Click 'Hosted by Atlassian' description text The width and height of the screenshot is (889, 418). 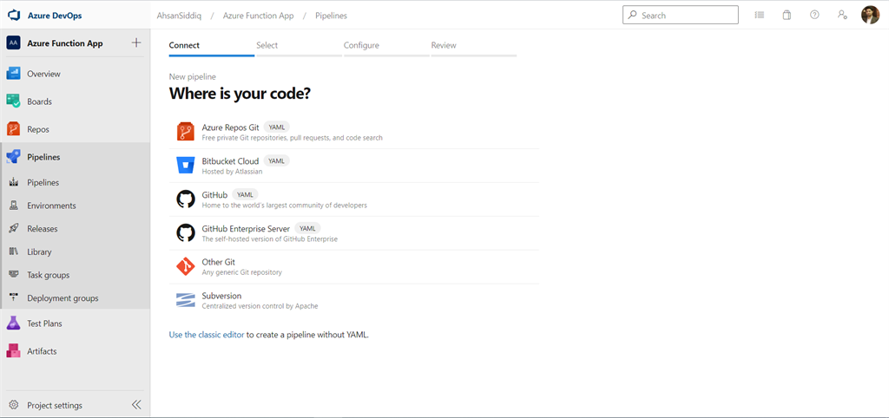[232, 171]
